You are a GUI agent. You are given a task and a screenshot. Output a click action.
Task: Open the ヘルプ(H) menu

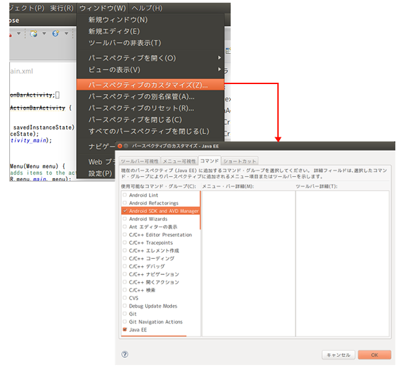pos(147,8)
